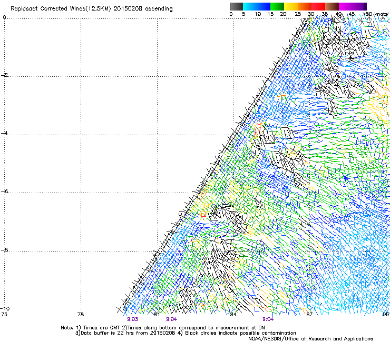
Task: Click the '-10' latitude axis label
Action: 5,308
